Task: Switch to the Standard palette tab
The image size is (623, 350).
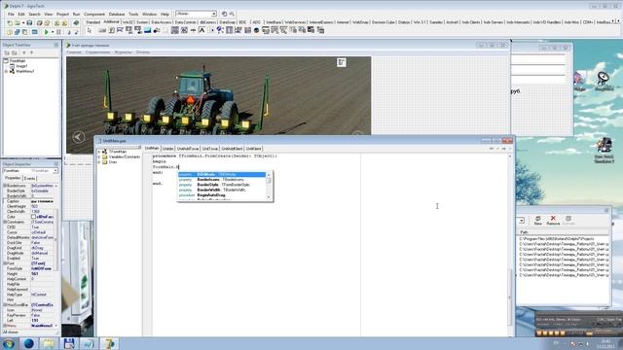Action: click(93, 22)
